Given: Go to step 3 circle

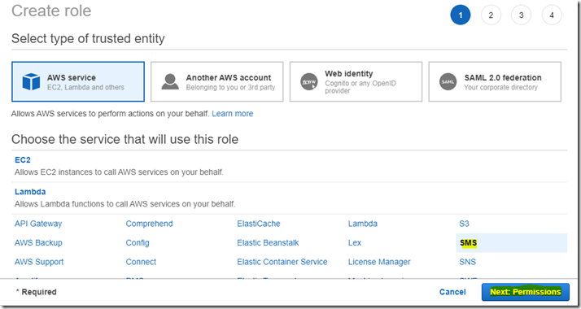Looking at the screenshot, I should coord(522,15).
